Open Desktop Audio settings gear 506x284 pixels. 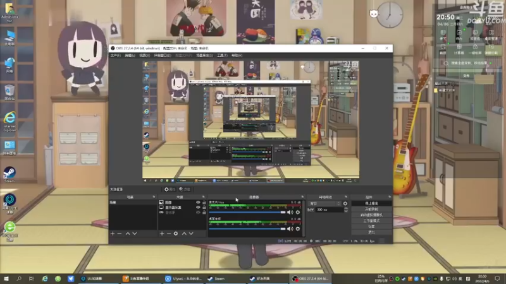click(298, 229)
